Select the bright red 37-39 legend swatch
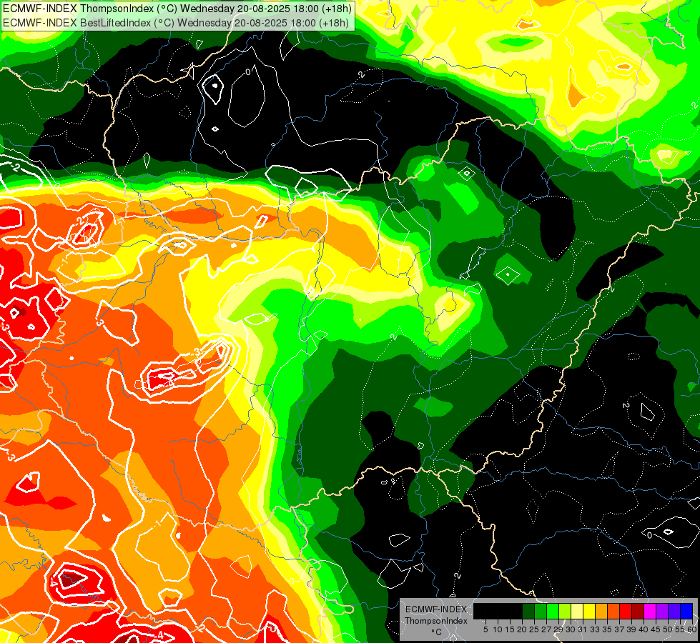 626,611
